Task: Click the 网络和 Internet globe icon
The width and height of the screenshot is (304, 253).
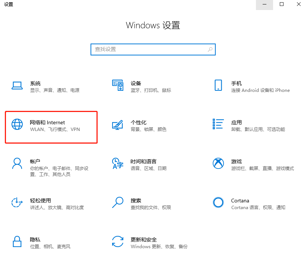Action: pyautogui.click(x=17, y=124)
